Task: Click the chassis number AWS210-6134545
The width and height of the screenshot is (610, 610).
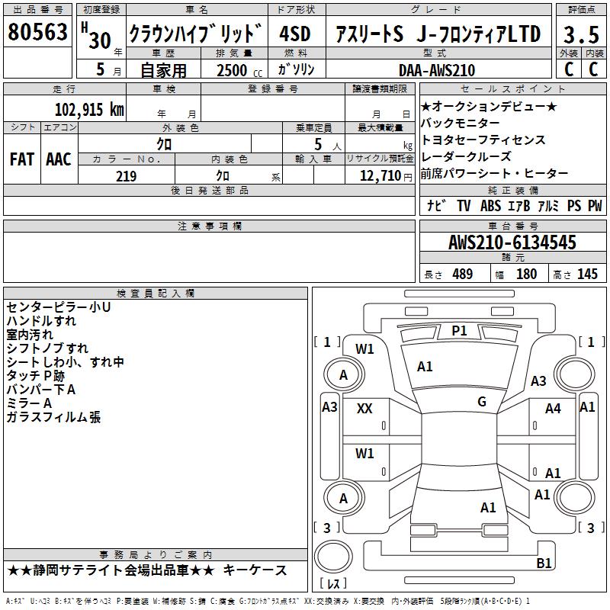Action: pyautogui.click(x=512, y=243)
